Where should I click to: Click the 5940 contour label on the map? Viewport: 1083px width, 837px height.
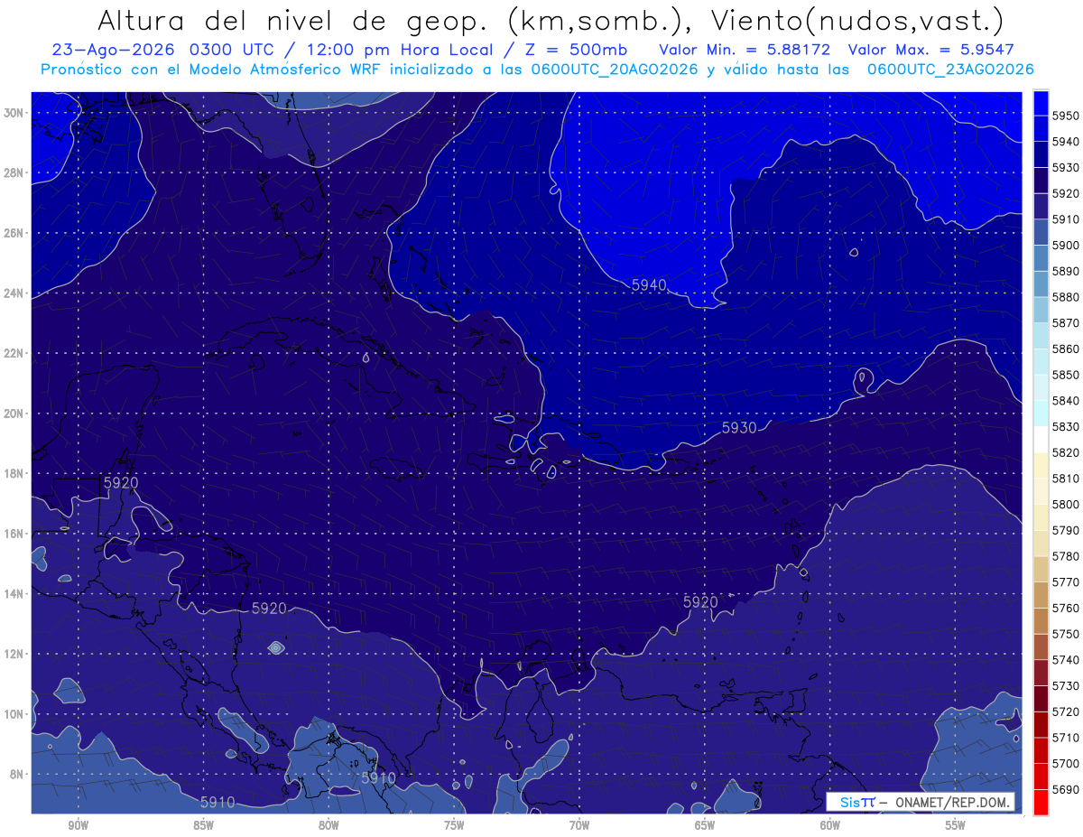(649, 285)
